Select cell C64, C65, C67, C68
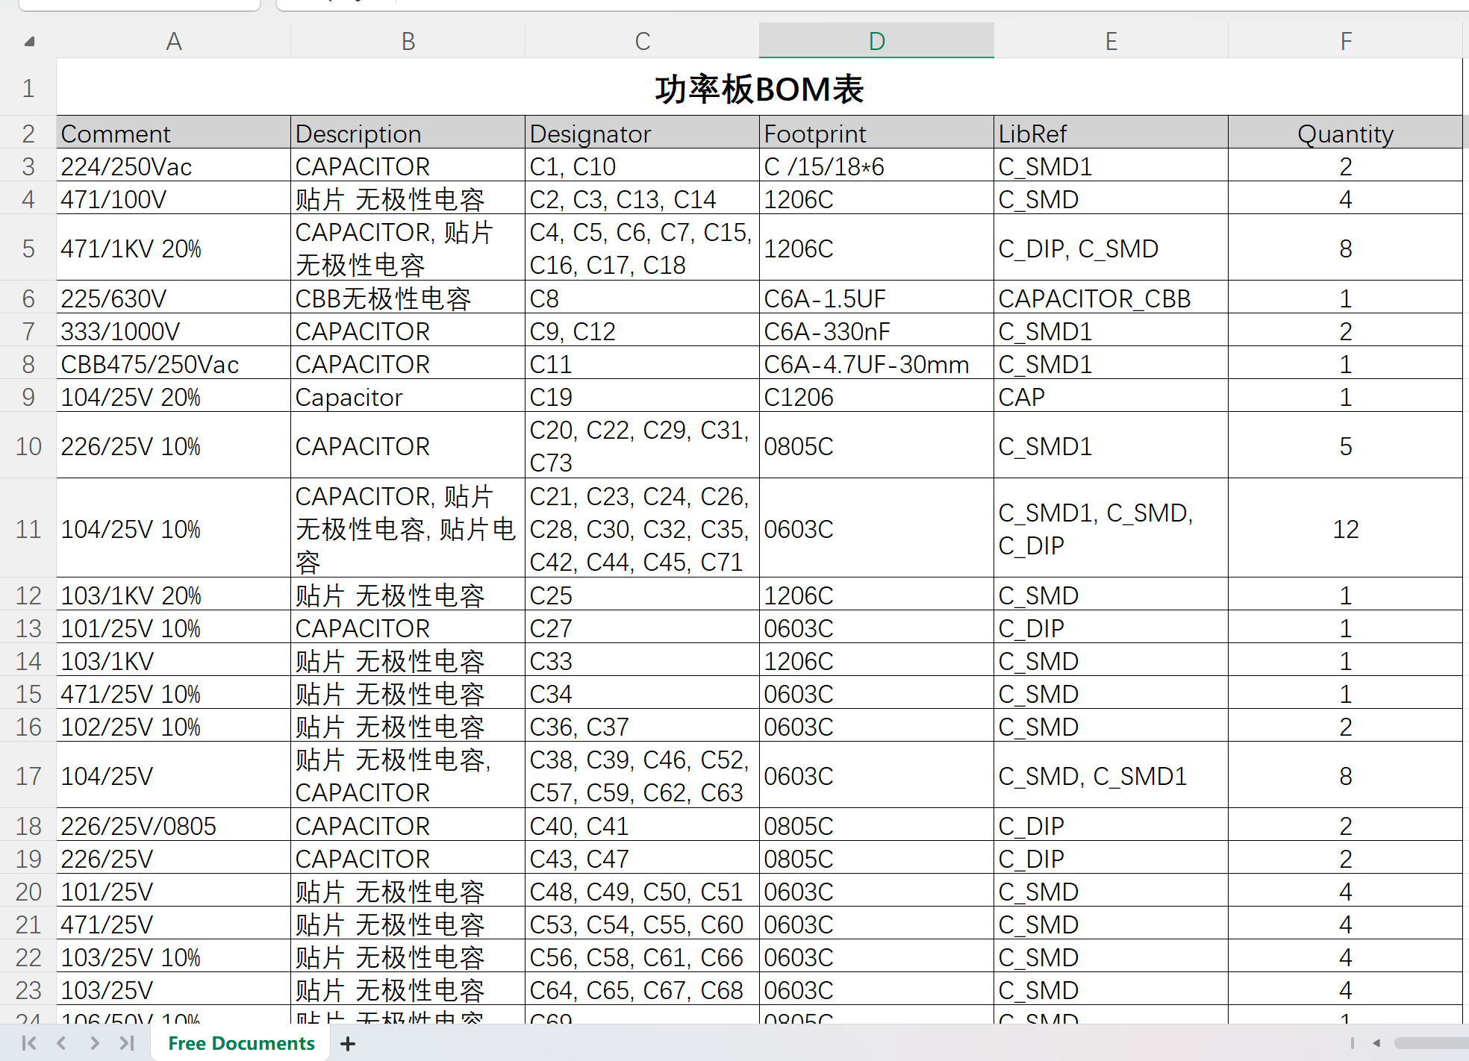The width and height of the screenshot is (1469, 1061). coord(642,989)
